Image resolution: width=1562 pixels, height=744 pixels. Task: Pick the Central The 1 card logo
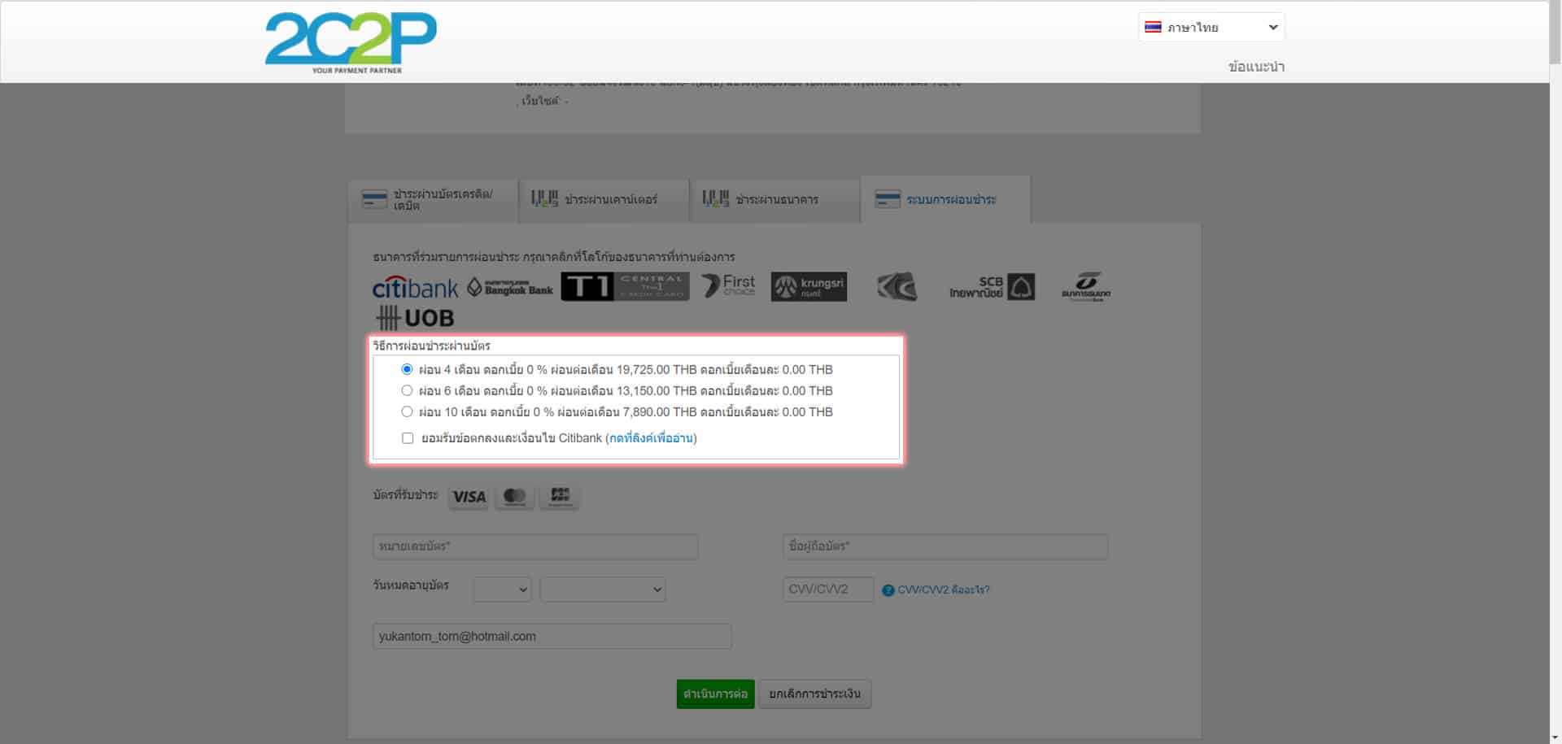(625, 286)
